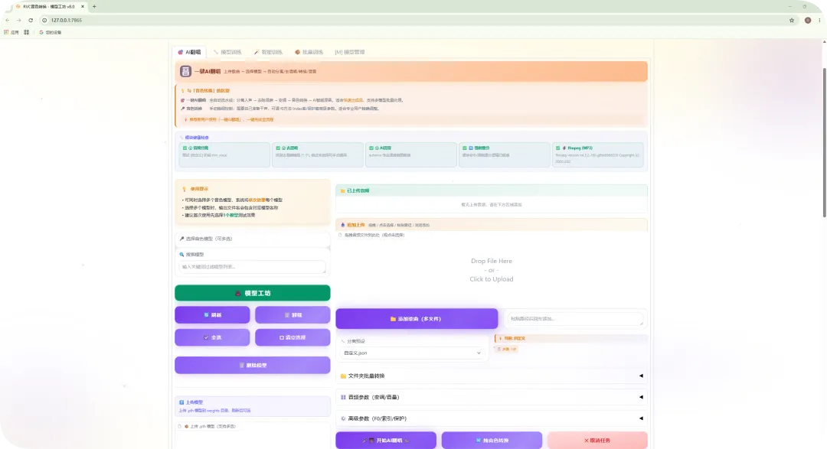Screen dimensions: 827x449
Task: Click the file icon beside 上传 .pth 模型
Action: 180,426
